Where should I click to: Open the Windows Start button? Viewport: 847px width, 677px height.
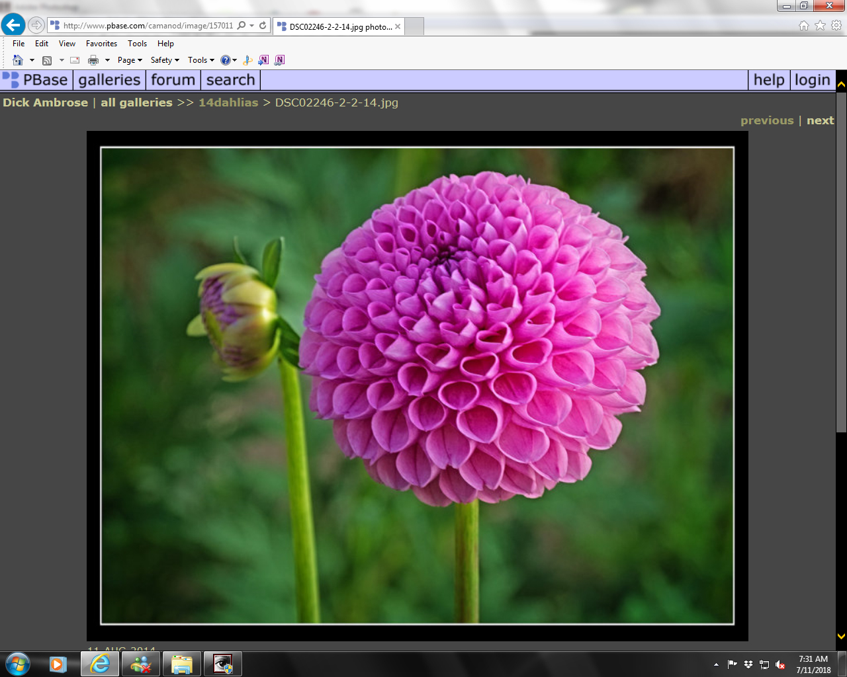tap(18, 664)
